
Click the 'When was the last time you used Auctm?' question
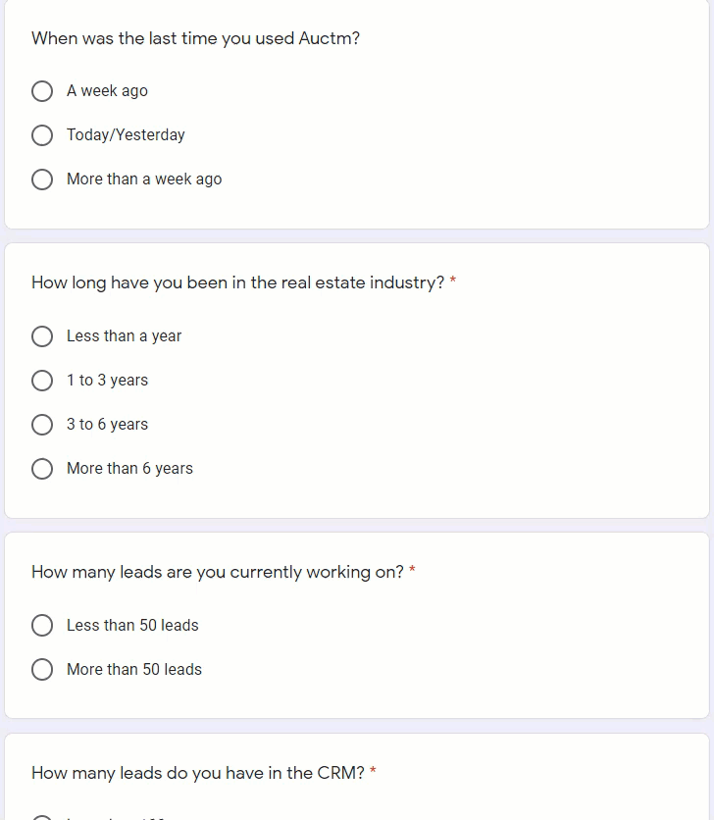point(195,39)
